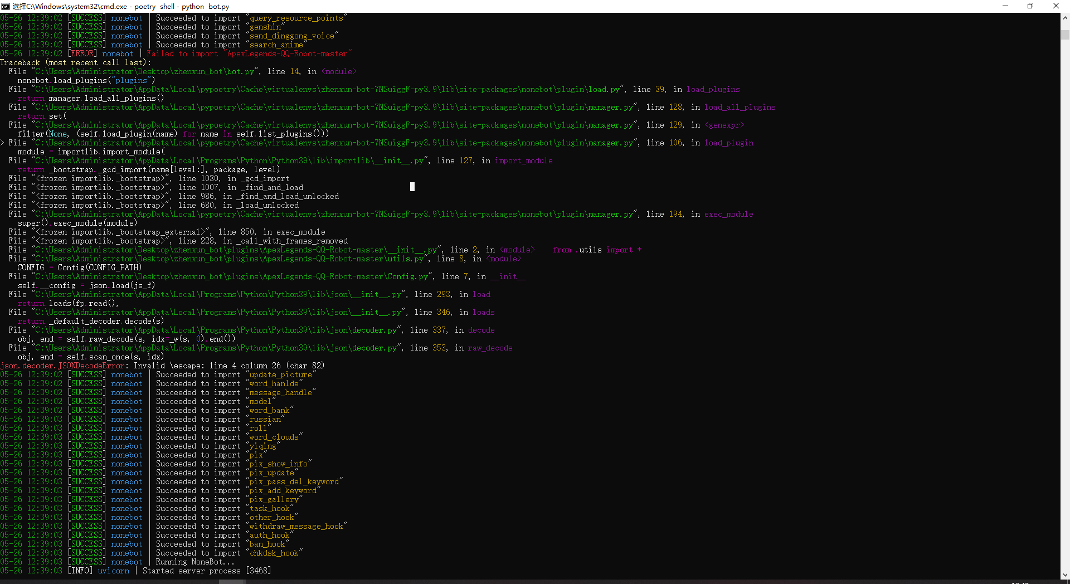Click the '[INFO]' log level tag
Viewport: 1070px width, 584px height.
coord(80,571)
